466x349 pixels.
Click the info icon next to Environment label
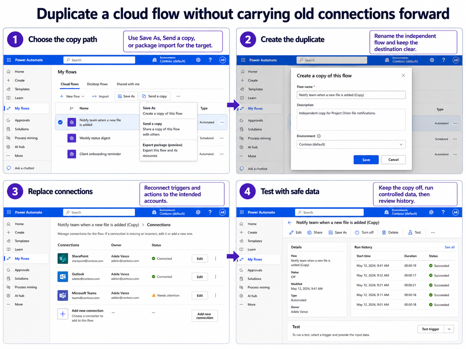pyautogui.click(x=319, y=136)
